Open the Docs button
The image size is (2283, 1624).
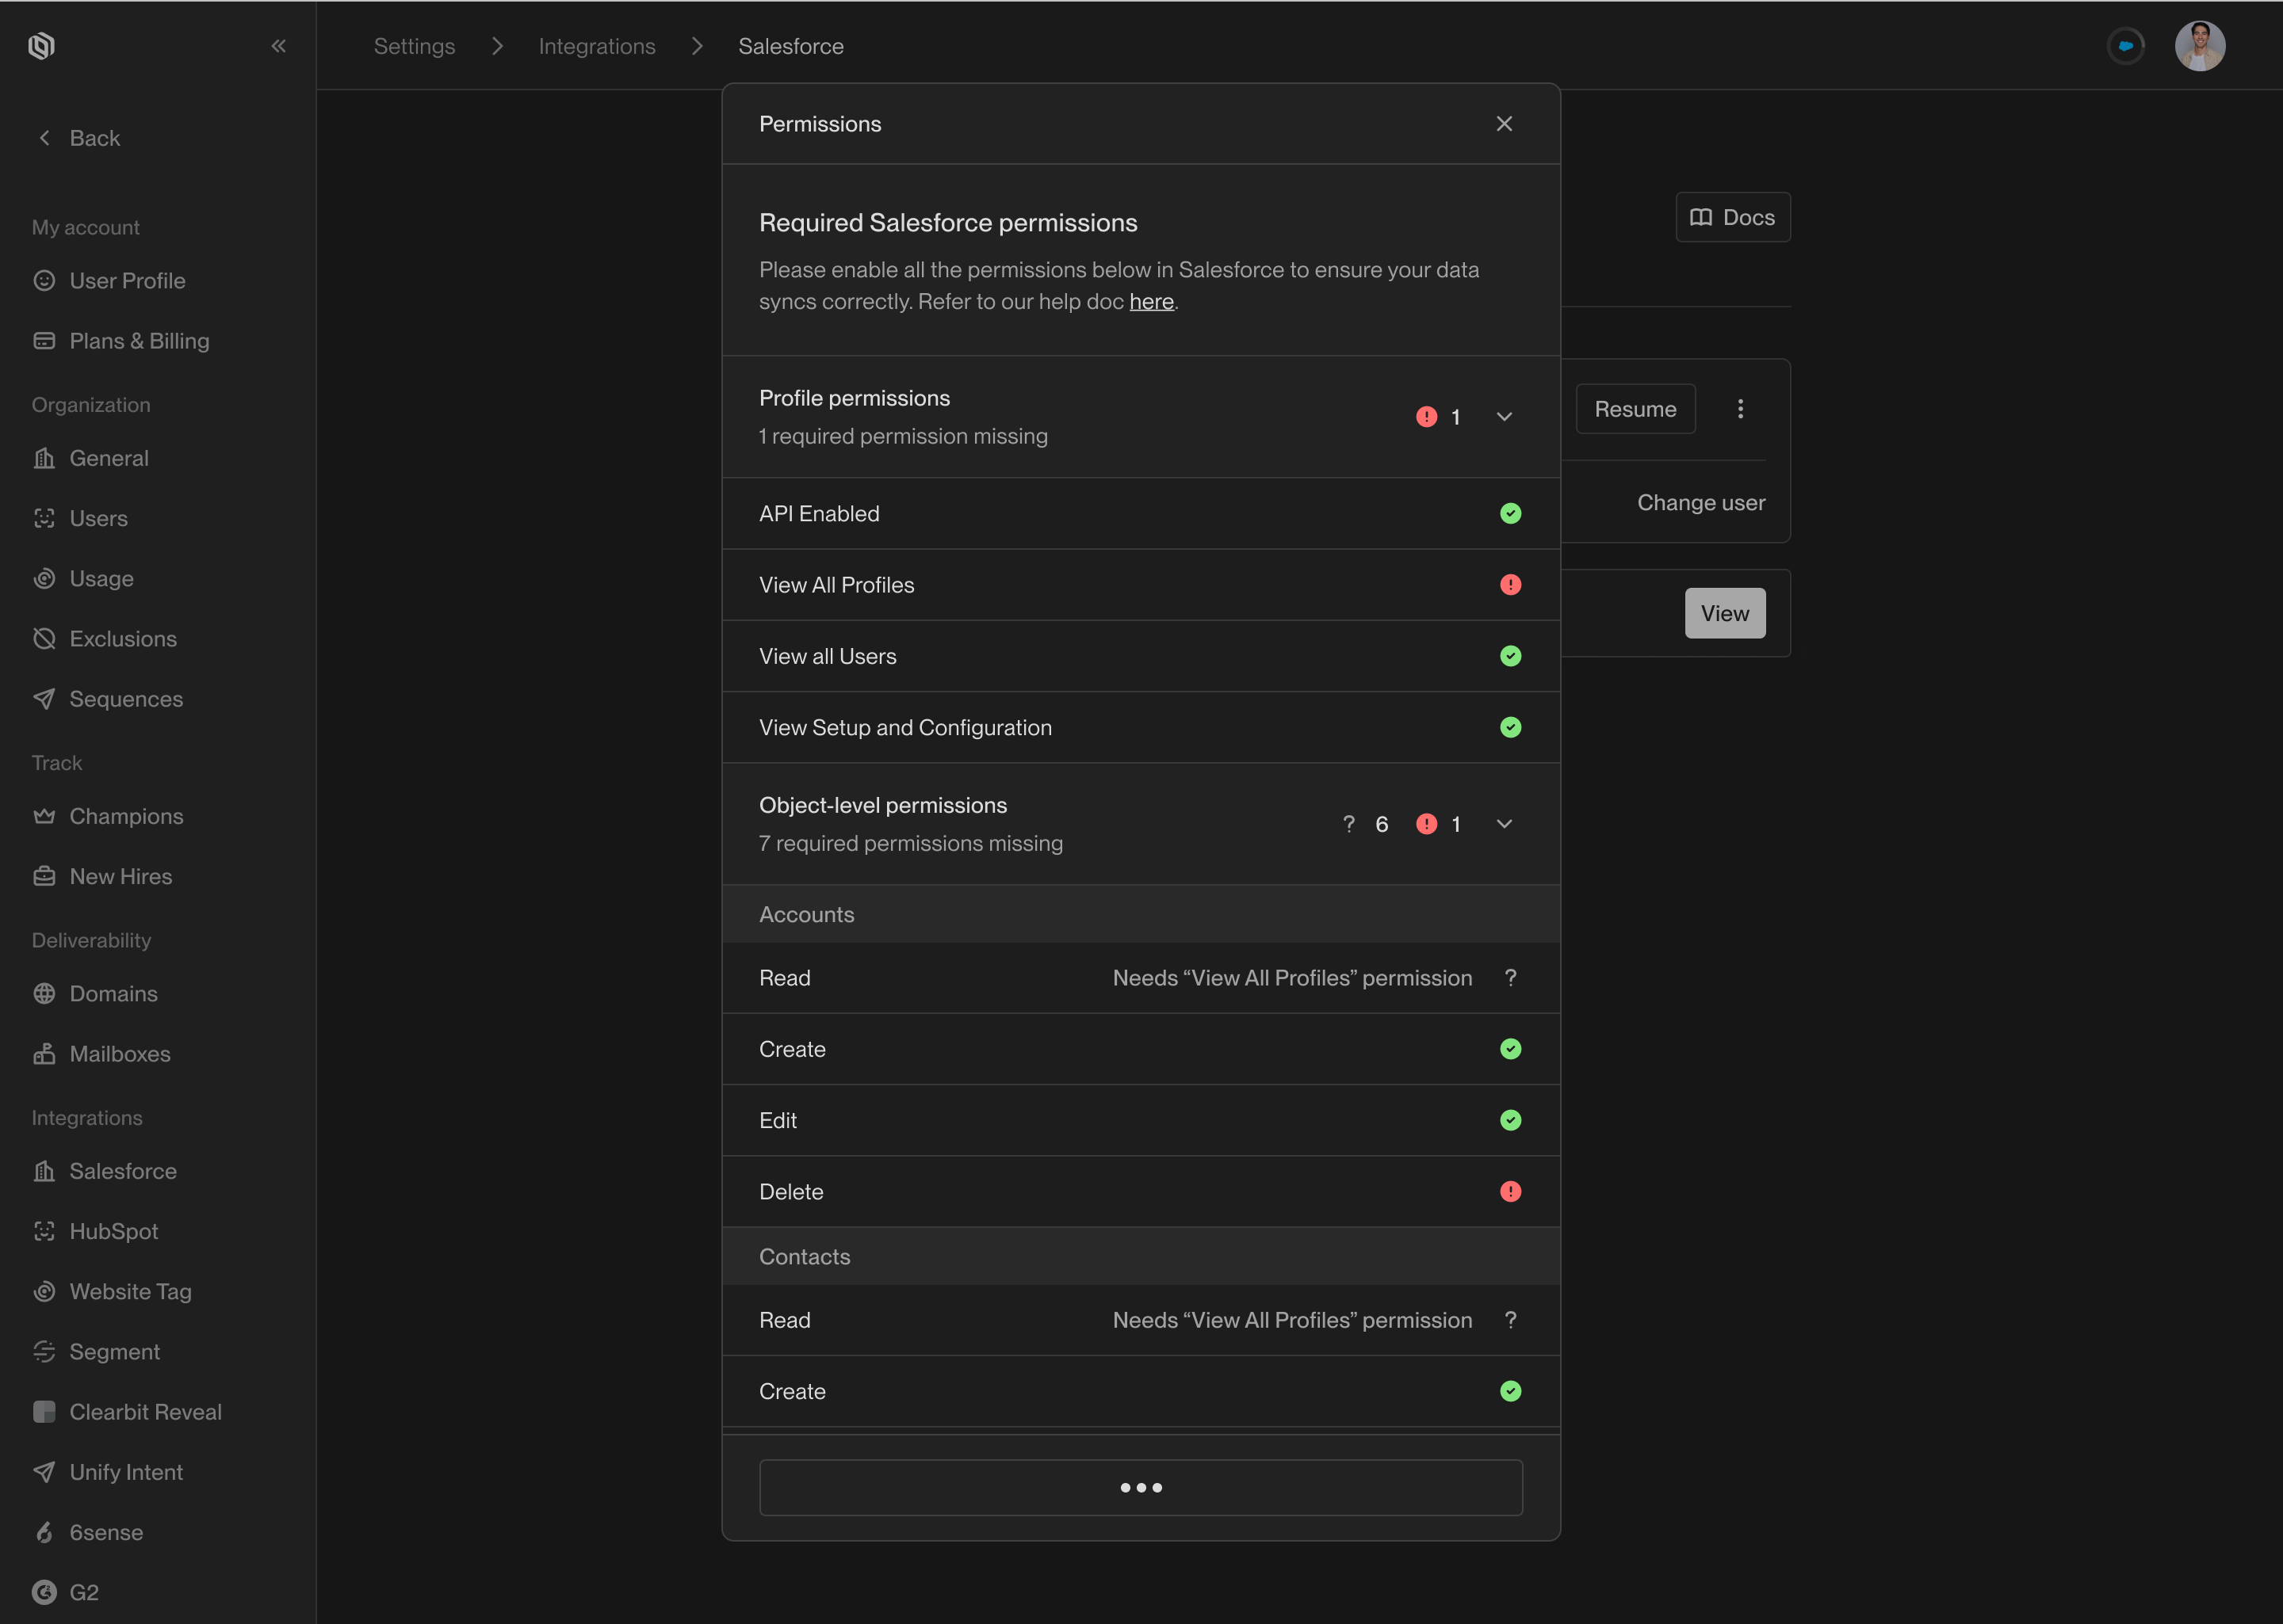point(1732,217)
